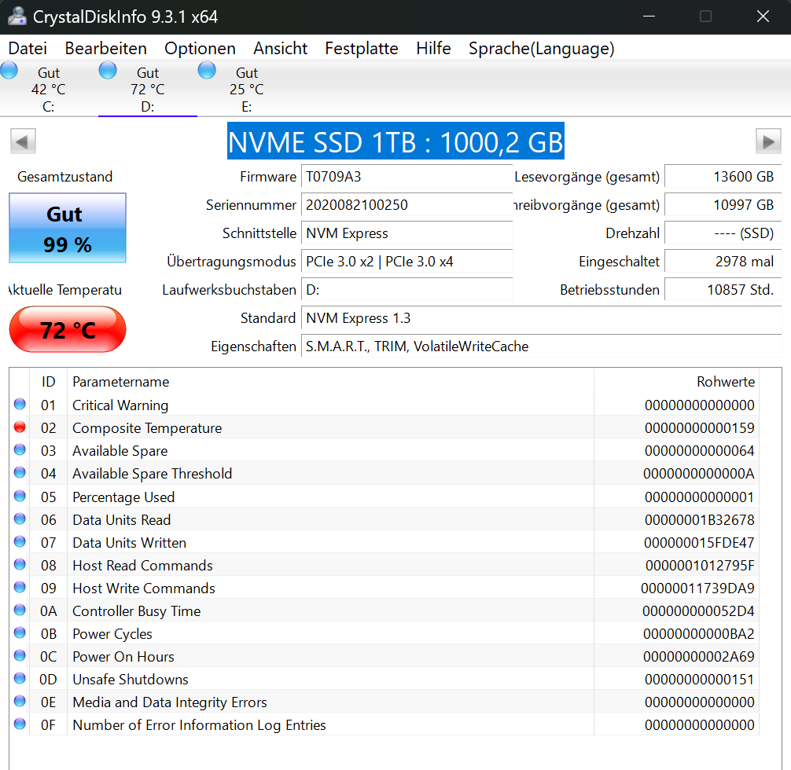Click blue status dot for Unsafe Shutdowns
791x770 pixels.
[20, 678]
